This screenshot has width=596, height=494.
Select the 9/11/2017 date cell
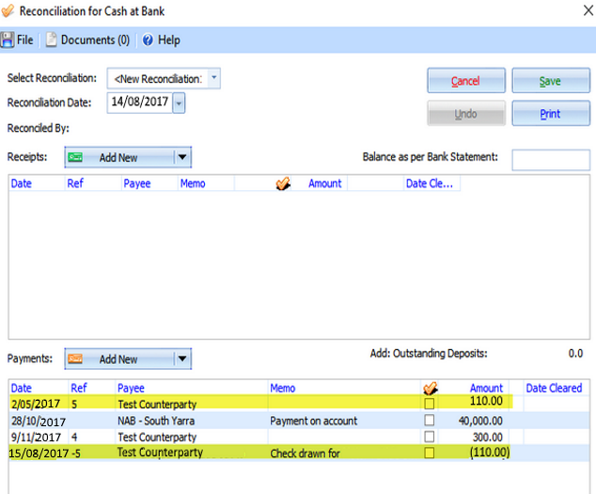click(x=36, y=438)
